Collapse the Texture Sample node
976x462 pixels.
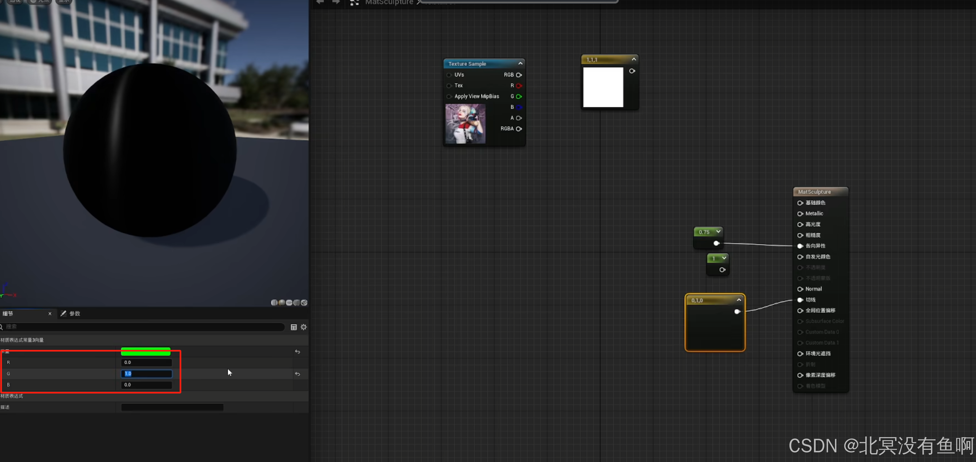tap(520, 63)
